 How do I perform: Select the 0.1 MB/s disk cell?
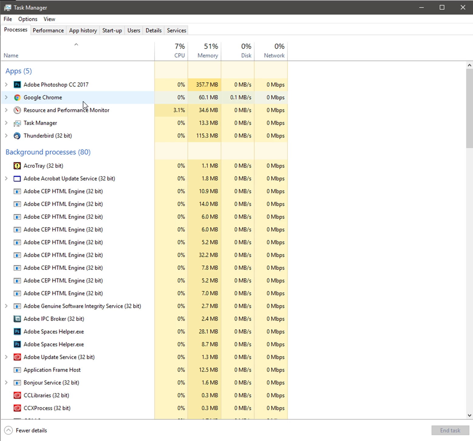(238, 97)
